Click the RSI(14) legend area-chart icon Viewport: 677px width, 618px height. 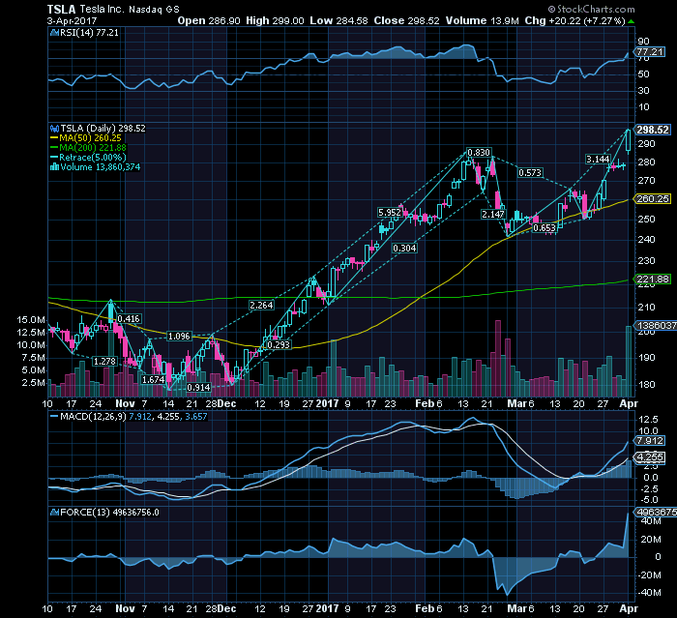[x=54, y=32]
